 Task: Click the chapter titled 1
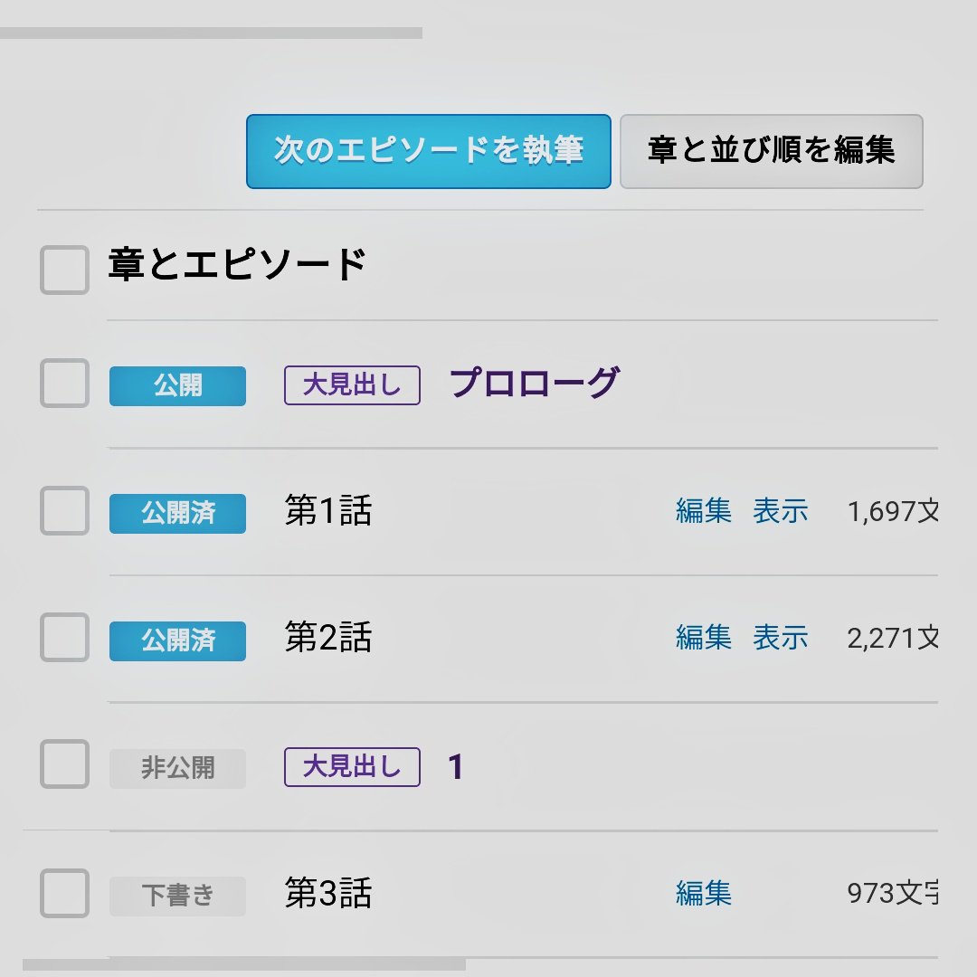456,768
